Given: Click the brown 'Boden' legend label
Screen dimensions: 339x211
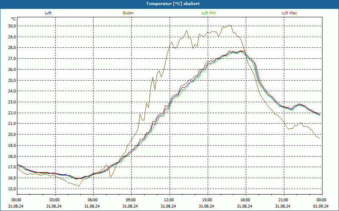Looking at the screenshot, I should click(x=128, y=13).
